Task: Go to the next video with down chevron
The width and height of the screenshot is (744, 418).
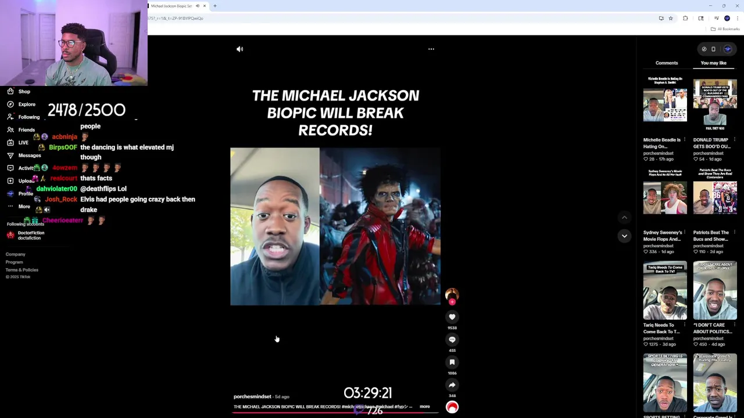Action: (624, 236)
